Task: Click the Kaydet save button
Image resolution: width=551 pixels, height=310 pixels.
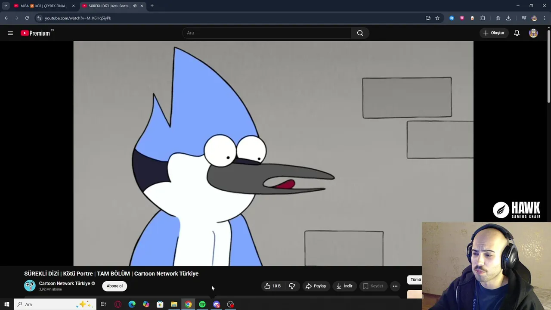Action: [373, 286]
